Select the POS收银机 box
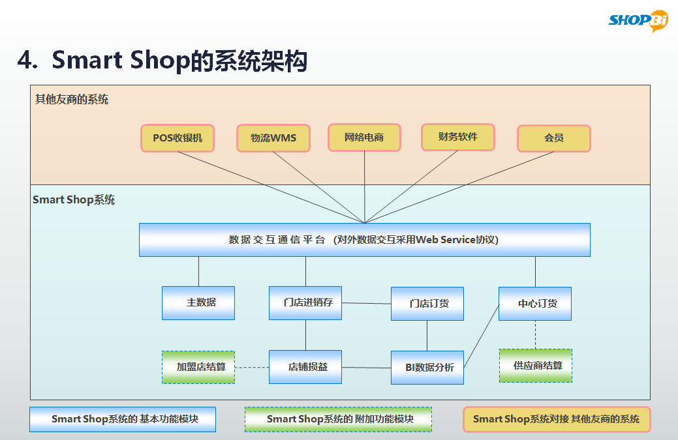678x440 pixels. [177, 138]
